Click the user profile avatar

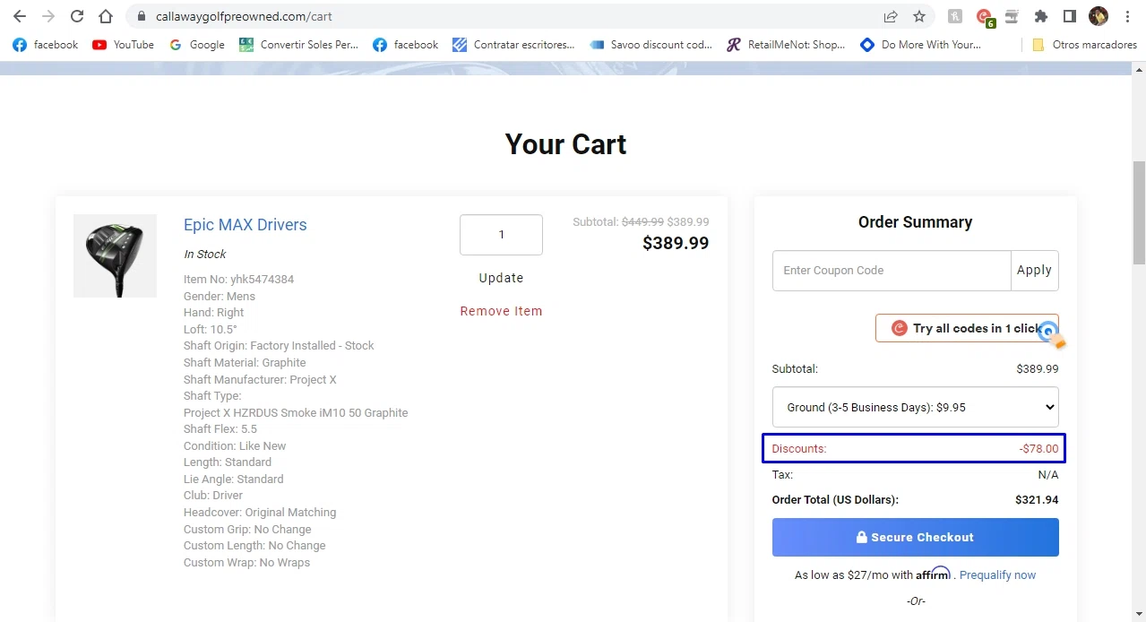1099,16
